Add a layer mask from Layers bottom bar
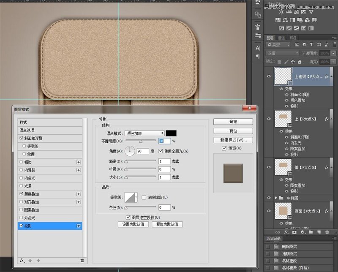The height and width of the screenshot is (272, 338). [x=294, y=232]
